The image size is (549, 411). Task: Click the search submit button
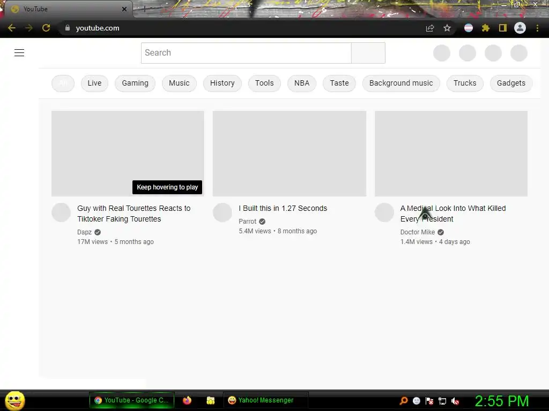(368, 53)
